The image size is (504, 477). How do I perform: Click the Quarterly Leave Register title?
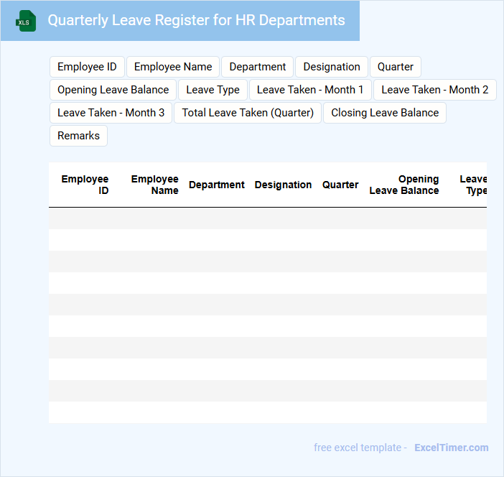[196, 20]
